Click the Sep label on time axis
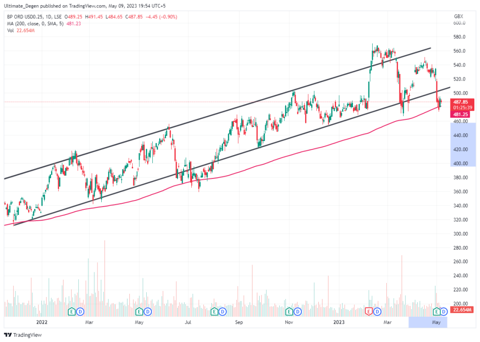The height and width of the screenshot is (342, 480). point(239,322)
